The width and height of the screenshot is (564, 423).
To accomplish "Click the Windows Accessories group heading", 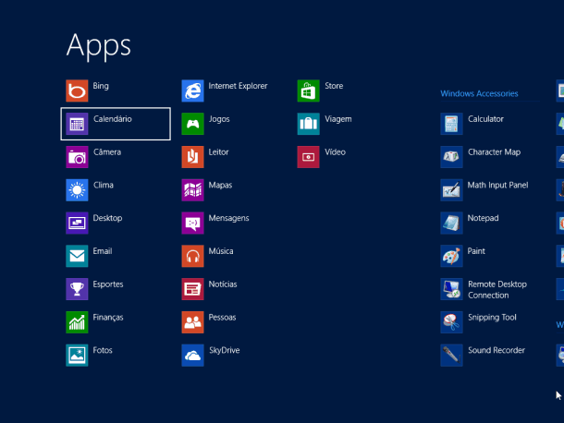I will pyautogui.click(x=479, y=93).
